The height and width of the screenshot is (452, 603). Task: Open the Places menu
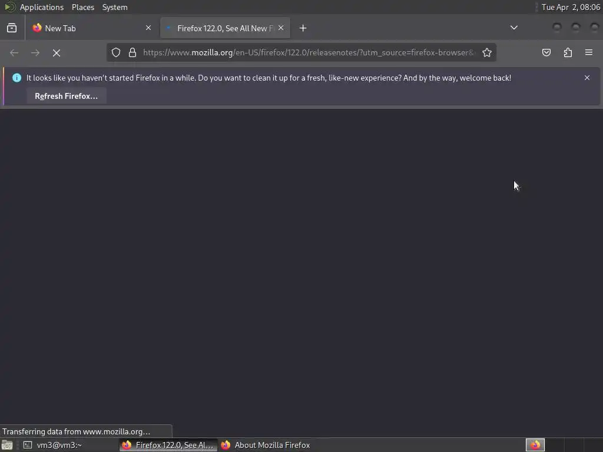pyautogui.click(x=82, y=7)
